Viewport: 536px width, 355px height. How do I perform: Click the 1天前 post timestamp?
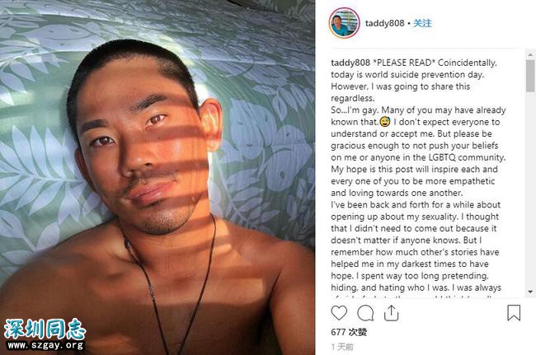(342, 347)
